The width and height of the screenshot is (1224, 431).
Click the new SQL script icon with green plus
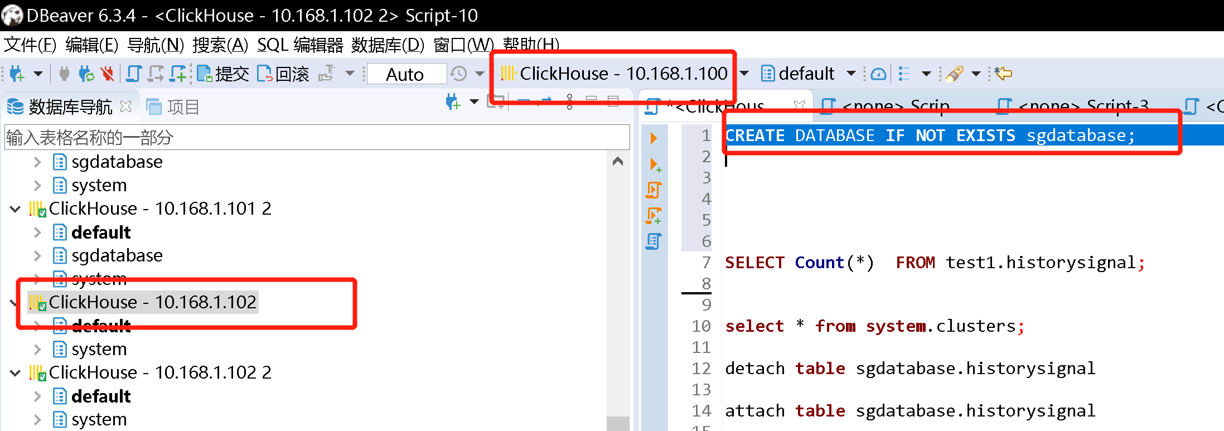click(178, 74)
